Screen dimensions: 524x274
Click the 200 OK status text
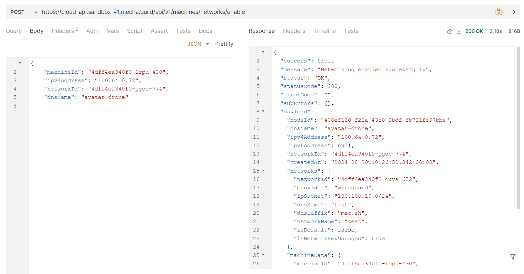click(x=474, y=31)
